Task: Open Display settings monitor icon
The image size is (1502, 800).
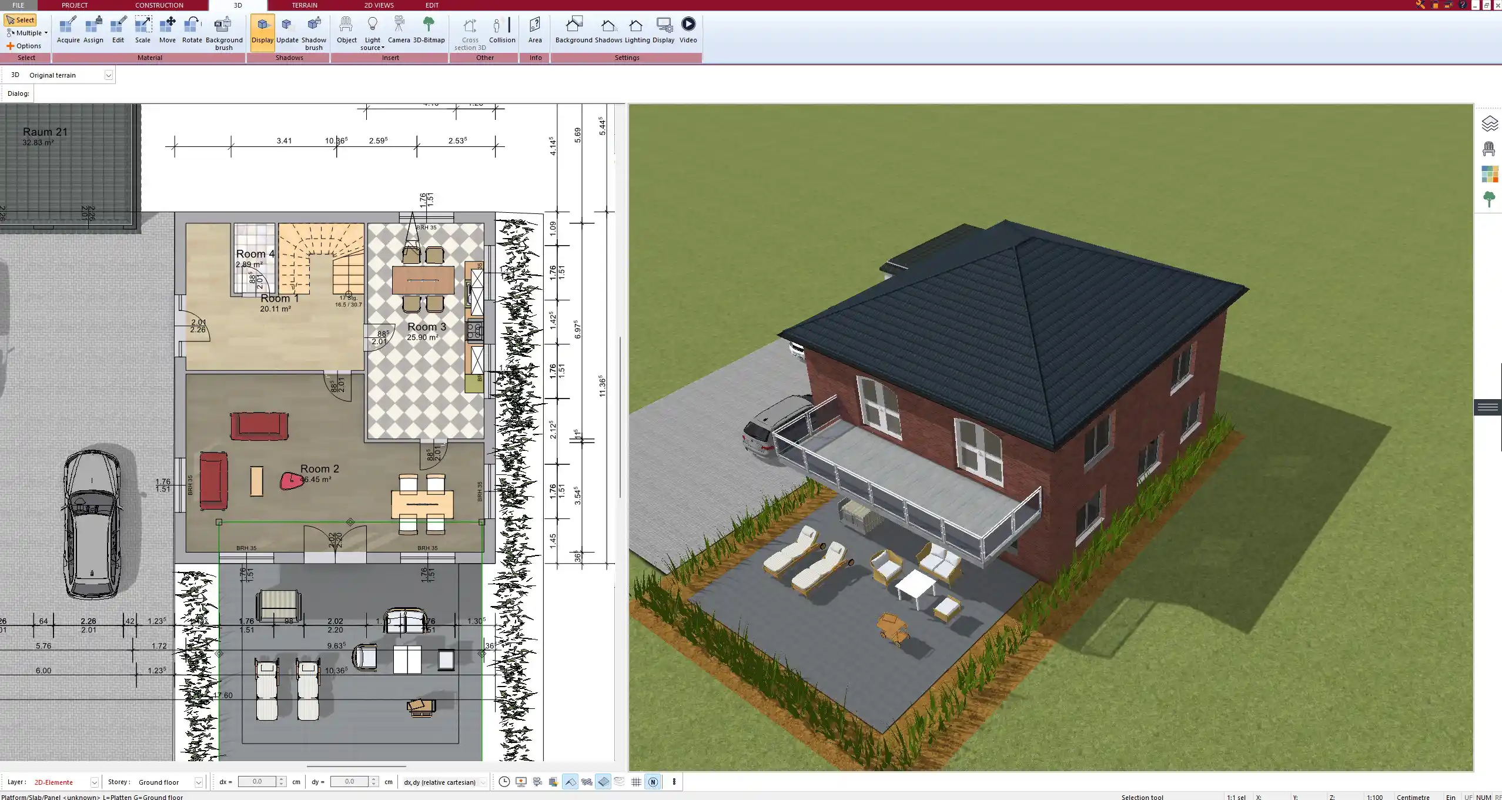Action: coord(663,31)
